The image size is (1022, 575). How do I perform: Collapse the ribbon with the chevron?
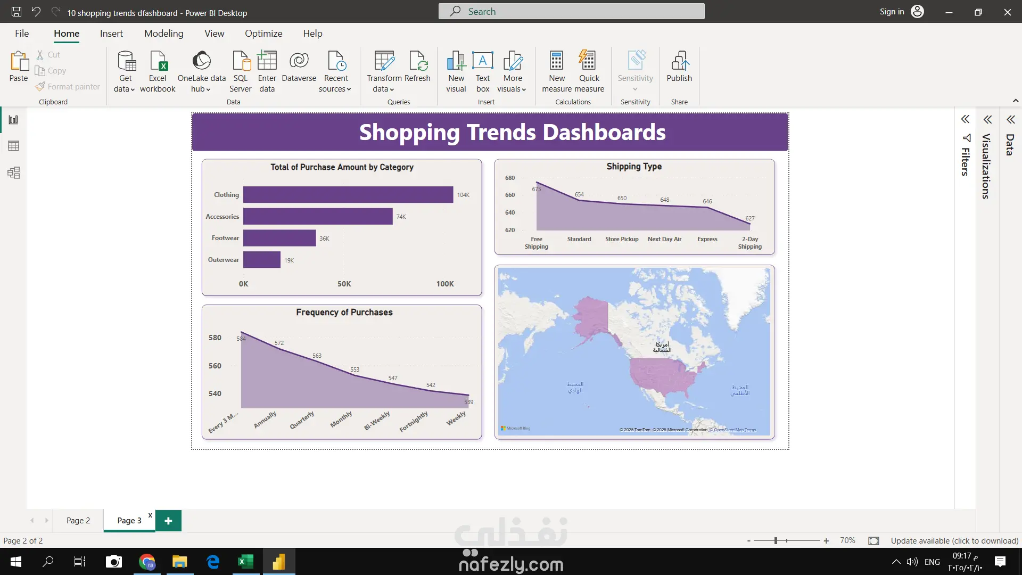[x=1015, y=101]
